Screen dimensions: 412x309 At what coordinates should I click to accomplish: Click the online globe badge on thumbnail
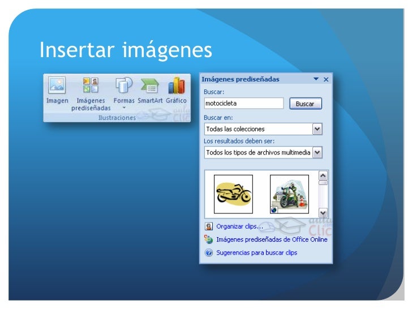pos(274,210)
